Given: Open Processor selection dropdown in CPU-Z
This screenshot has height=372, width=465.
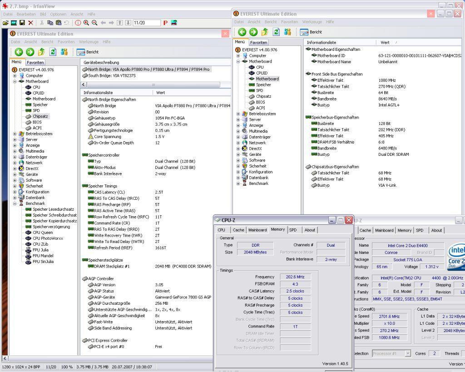Looking at the screenshot, I should click(408, 354).
